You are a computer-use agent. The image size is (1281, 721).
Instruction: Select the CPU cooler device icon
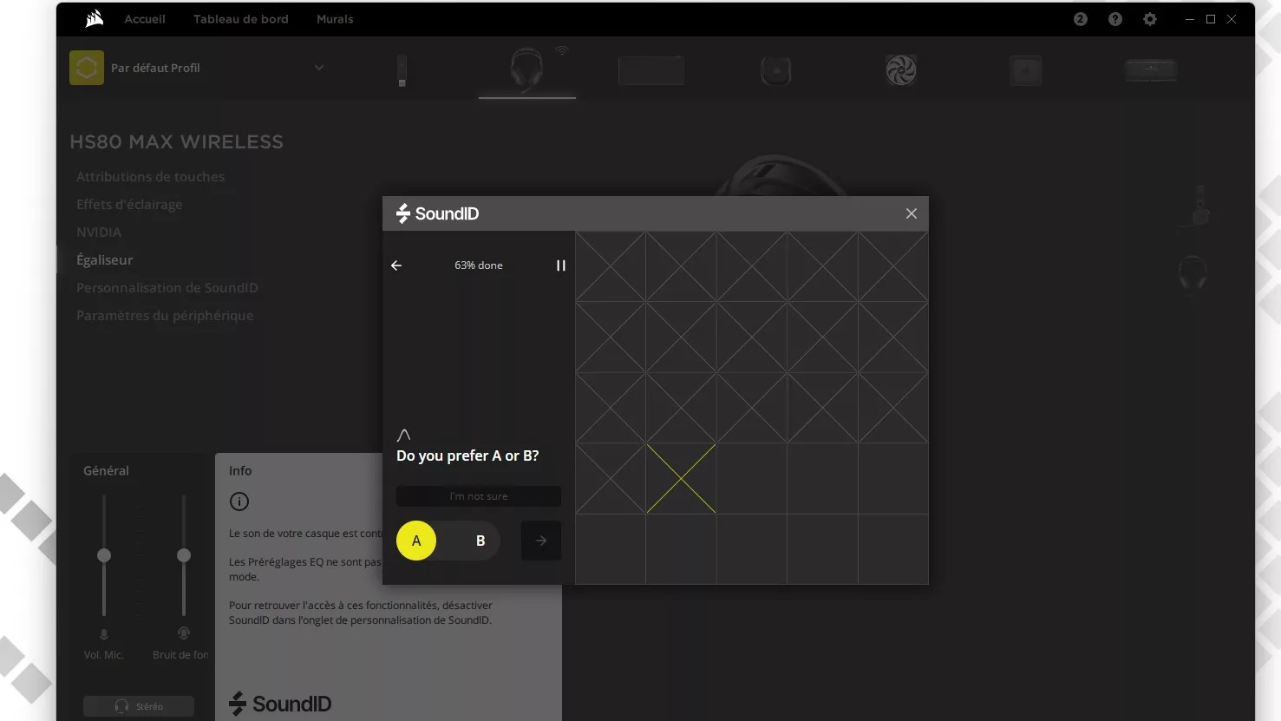(776, 70)
